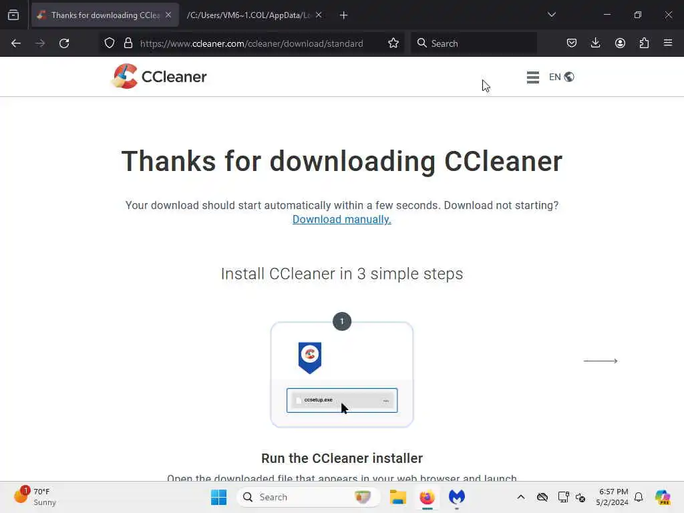The image size is (684, 513).
Task: Go forward to the next page
Action: pyautogui.click(x=40, y=43)
